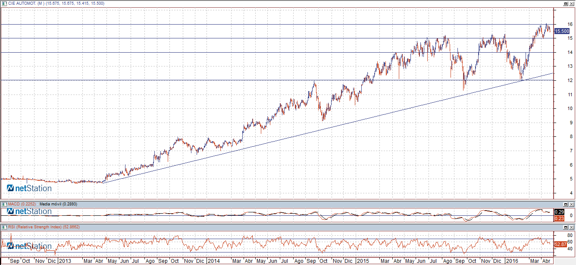This screenshot has height=265, width=576.
Task: Click the 0.29 moving average value tag
Action: 559,212
